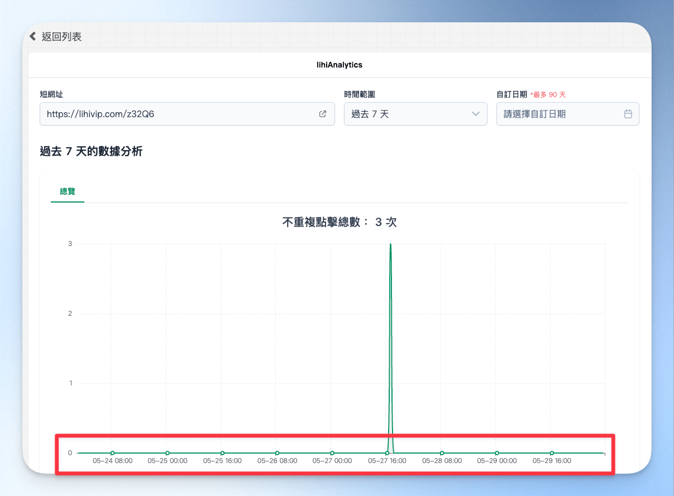Click the lihiAnalytics title text

pos(340,65)
